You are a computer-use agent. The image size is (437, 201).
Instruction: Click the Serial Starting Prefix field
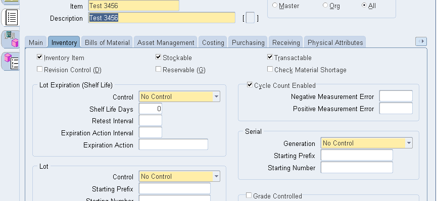click(357, 155)
